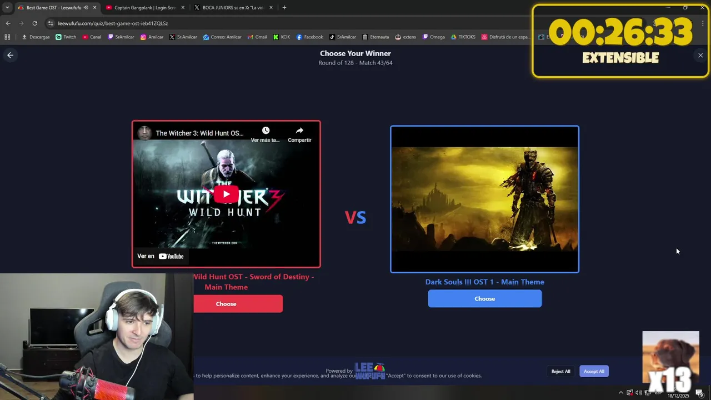The width and height of the screenshot is (711, 400).
Task: Accept all cookies
Action: pos(594,371)
